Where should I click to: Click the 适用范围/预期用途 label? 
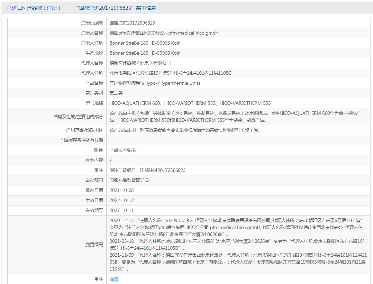[85, 130]
